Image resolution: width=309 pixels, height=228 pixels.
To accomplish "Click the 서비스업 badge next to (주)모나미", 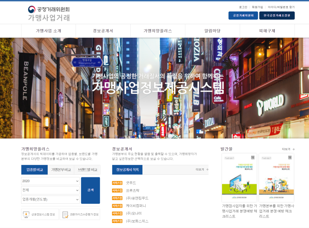I will tap(117, 213).
